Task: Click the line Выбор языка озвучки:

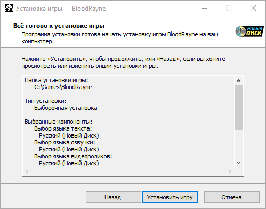Action: coord(65,142)
